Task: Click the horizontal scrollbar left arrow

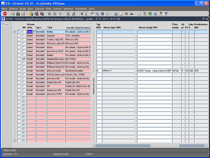Action: pyautogui.click(x=94, y=146)
